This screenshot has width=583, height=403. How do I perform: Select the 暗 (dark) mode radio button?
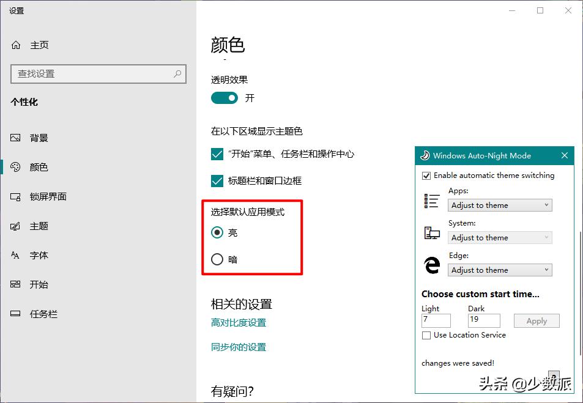(217, 259)
